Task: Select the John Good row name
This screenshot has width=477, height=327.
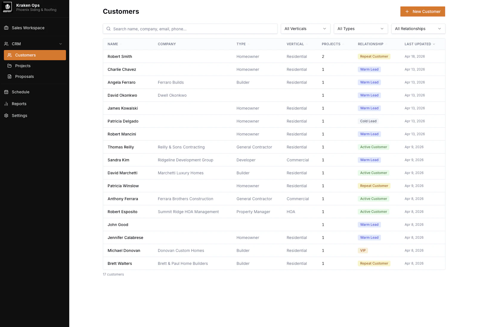Action: coord(118,225)
